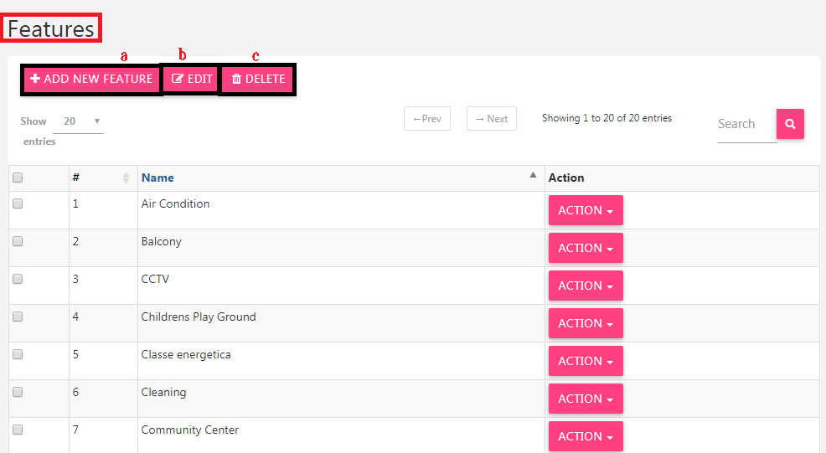Screen dimensions: 826x453
Task: Go to the Prev page
Action: [427, 119]
